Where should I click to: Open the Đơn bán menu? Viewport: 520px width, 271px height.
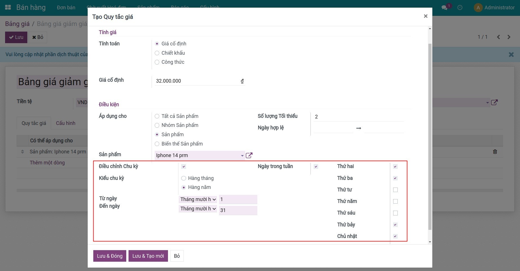[66, 8]
